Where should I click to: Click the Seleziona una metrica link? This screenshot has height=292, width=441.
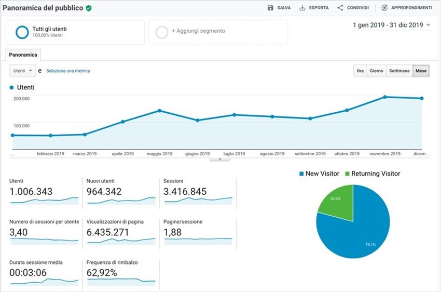click(68, 71)
